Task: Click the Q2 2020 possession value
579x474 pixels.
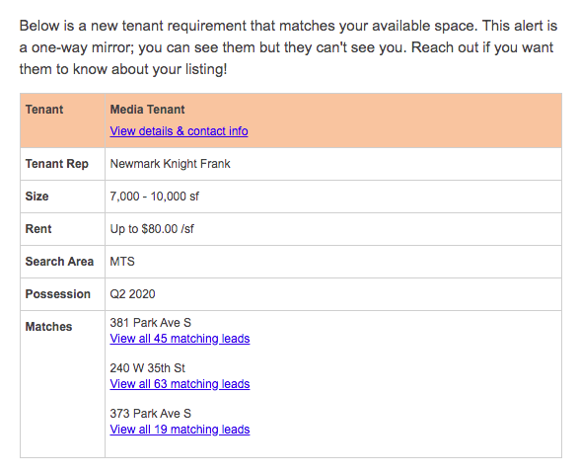Action: pos(132,294)
